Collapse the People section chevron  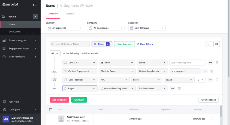(35, 17)
